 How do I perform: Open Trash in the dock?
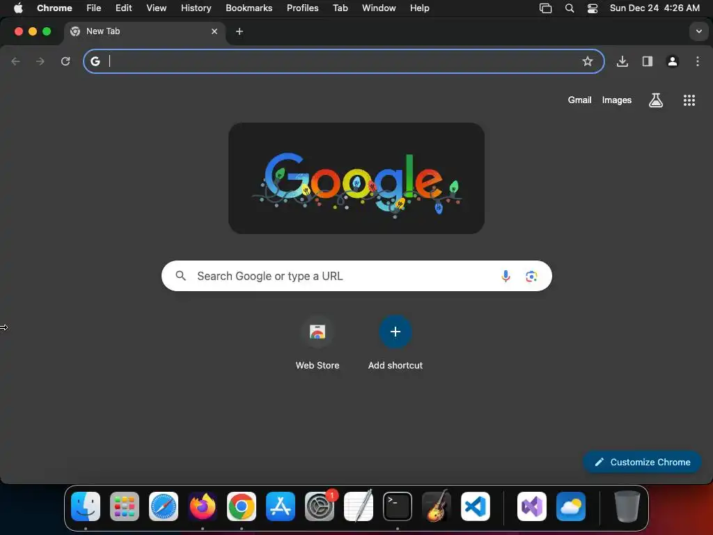627,506
